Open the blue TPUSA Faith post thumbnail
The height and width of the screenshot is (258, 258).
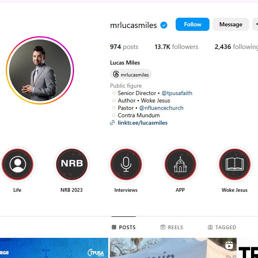[x=54, y=248]
